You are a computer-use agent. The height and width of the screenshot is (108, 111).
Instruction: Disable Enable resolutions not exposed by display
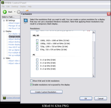click(x=31, y=85)
